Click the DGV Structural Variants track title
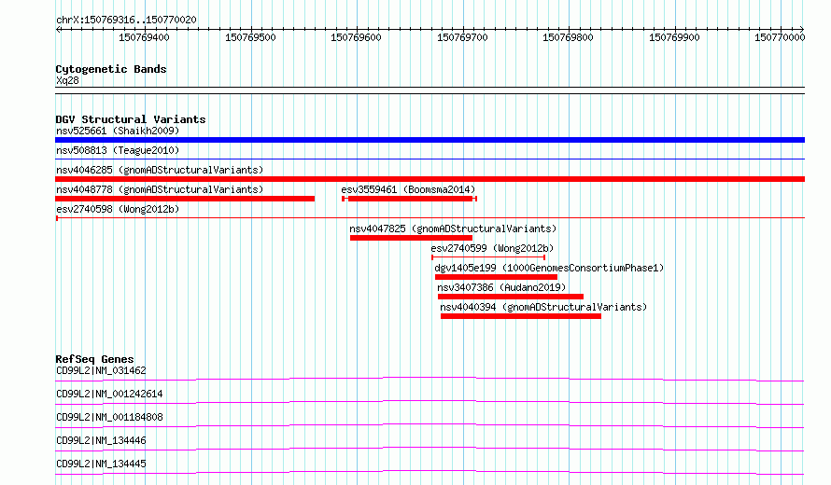This screenshot has height=485, width=831. click(x=131, y=119)
